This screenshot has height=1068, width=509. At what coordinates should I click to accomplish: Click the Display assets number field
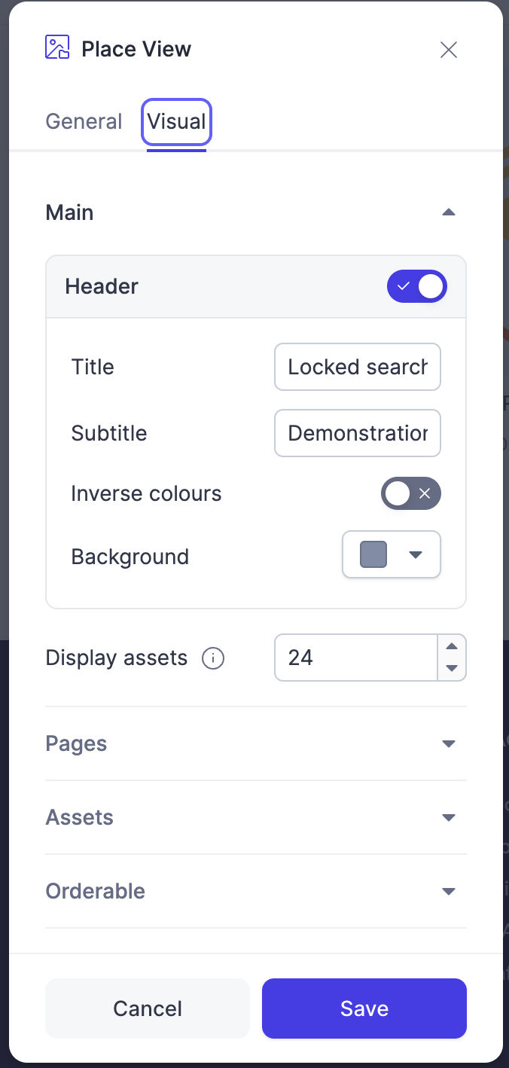pos(356,658)
